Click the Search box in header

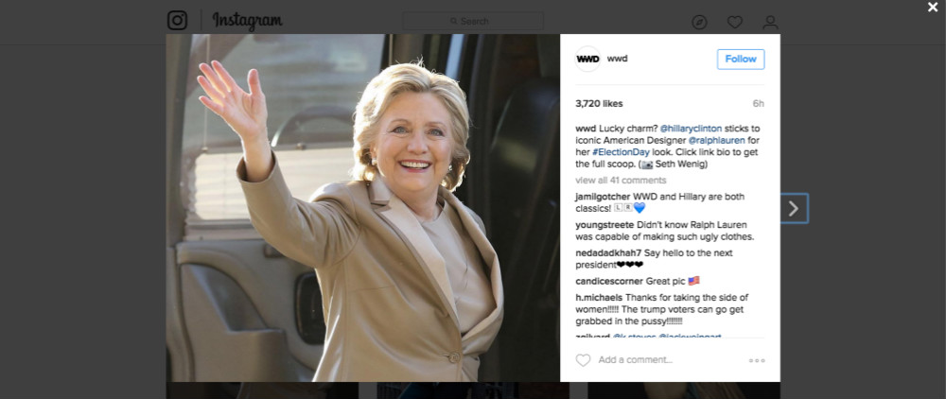[x=473, y=21]
